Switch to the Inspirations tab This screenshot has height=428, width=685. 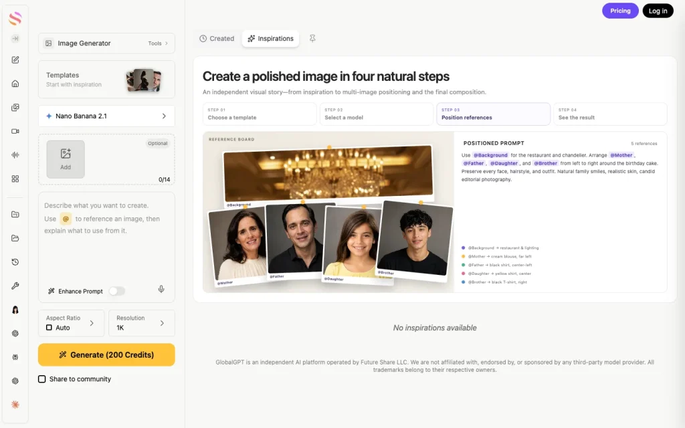point(270,38)
